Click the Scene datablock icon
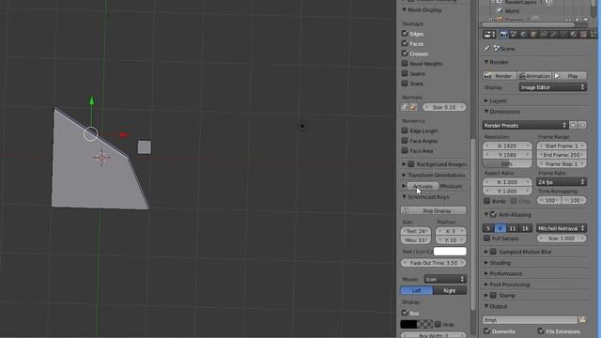Screen dimensions: 601x338 pos(497,49)
